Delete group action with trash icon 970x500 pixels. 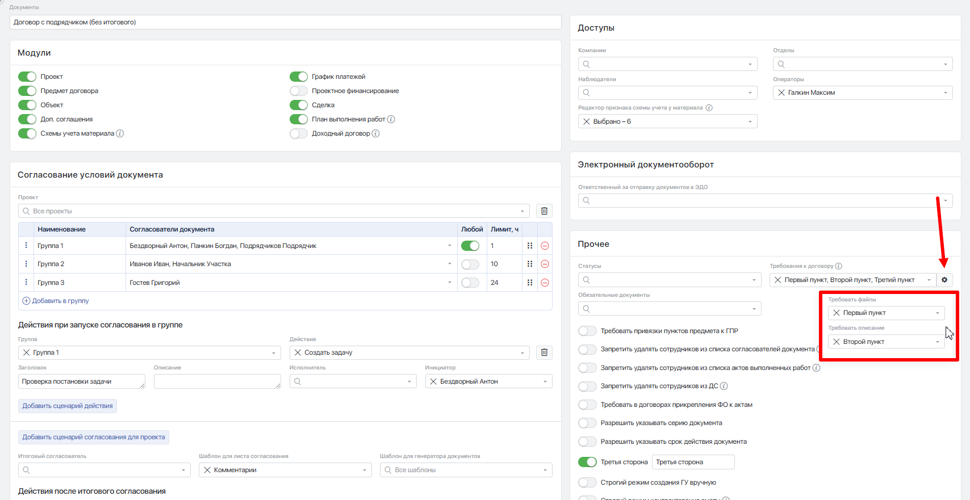544,352
